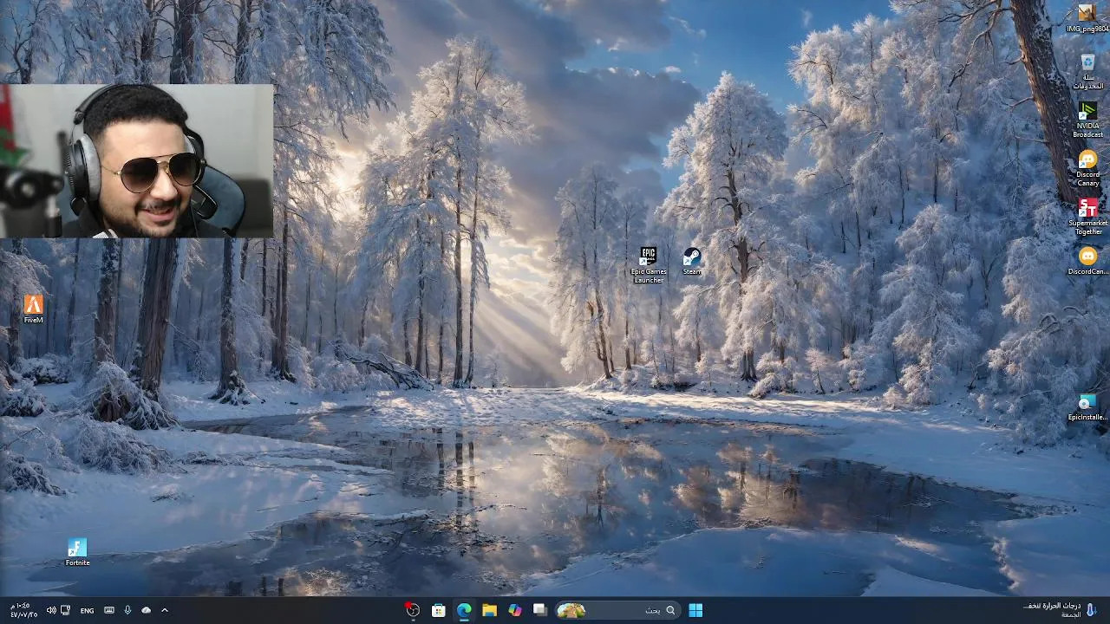Open the OneDrive cloud tray icon

click(x=146, y=610)
